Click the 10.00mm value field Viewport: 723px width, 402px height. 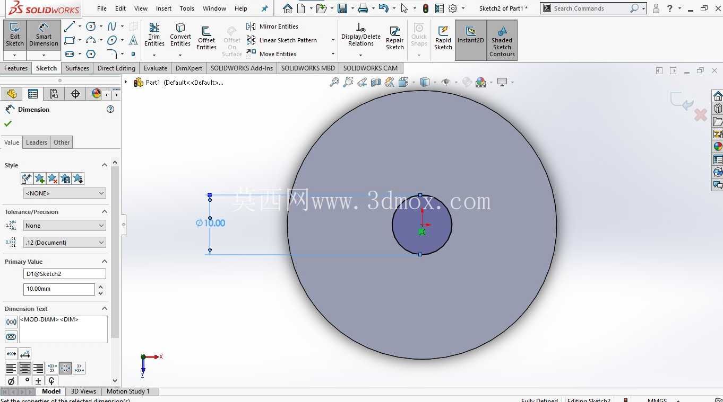[x=59, y=289]
